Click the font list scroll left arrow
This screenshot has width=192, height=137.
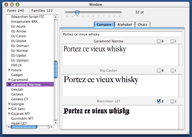coord(8,127)
